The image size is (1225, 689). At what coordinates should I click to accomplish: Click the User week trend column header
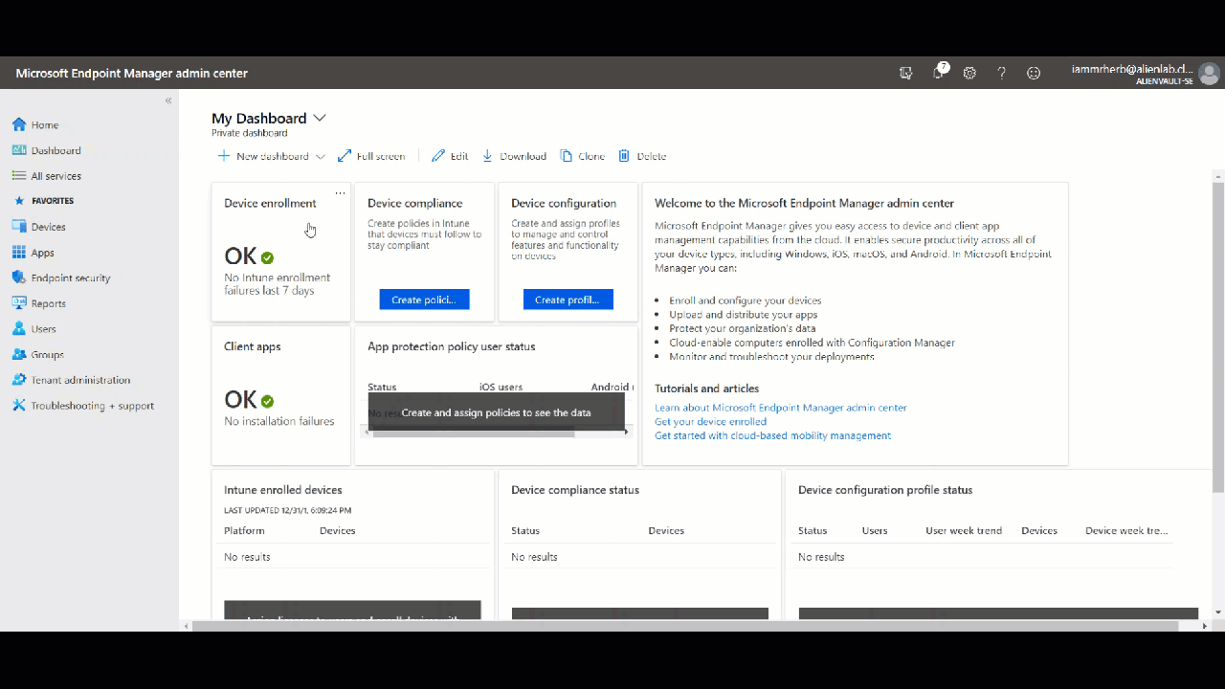(964, 530)
